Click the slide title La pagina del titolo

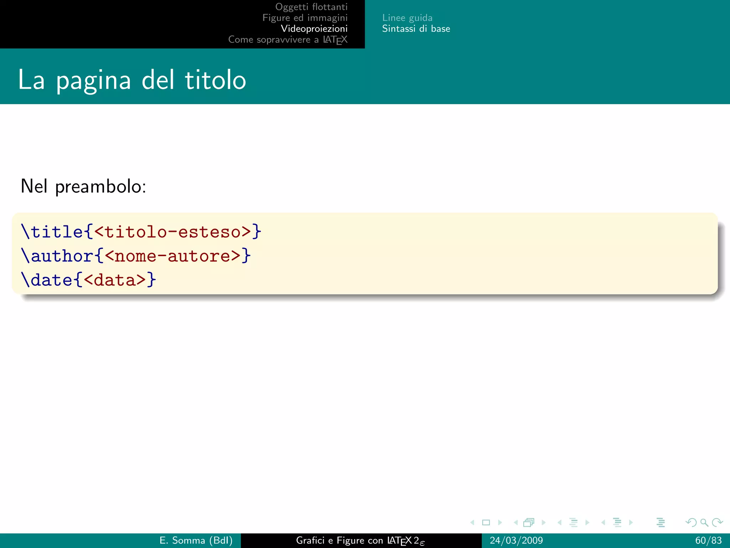tap(132, 80)
